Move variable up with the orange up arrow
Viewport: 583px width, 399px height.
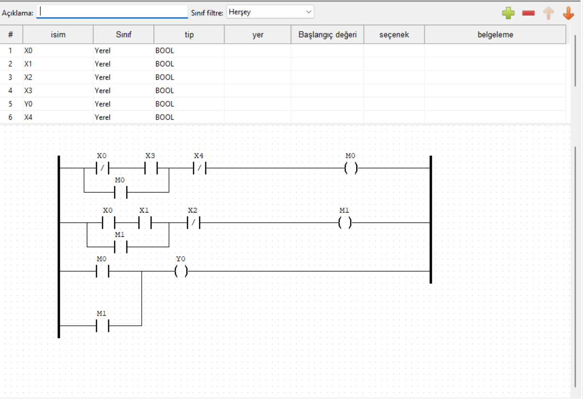(548, 12)
